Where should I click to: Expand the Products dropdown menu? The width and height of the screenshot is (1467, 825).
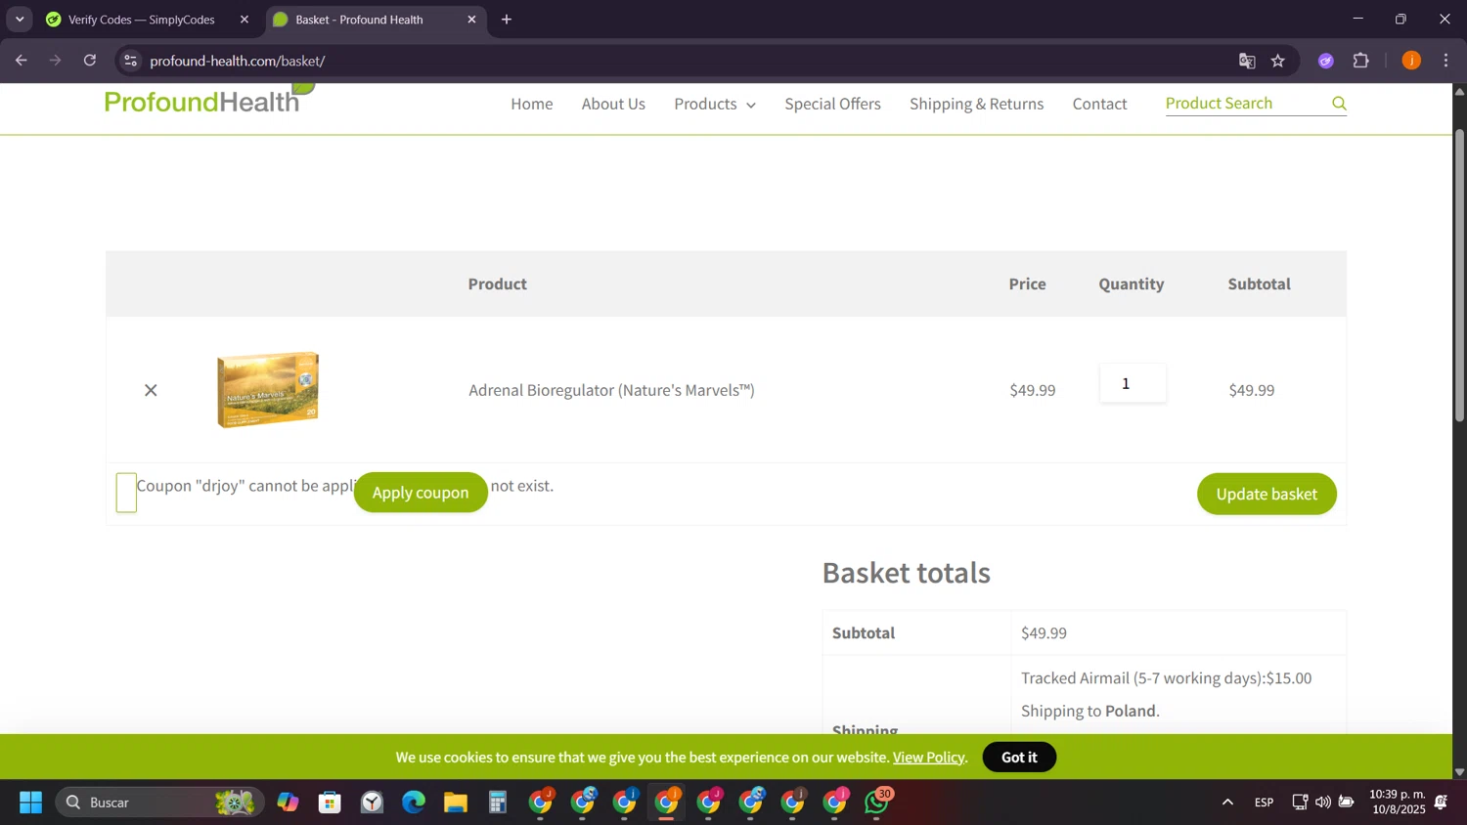click(715, 104)
